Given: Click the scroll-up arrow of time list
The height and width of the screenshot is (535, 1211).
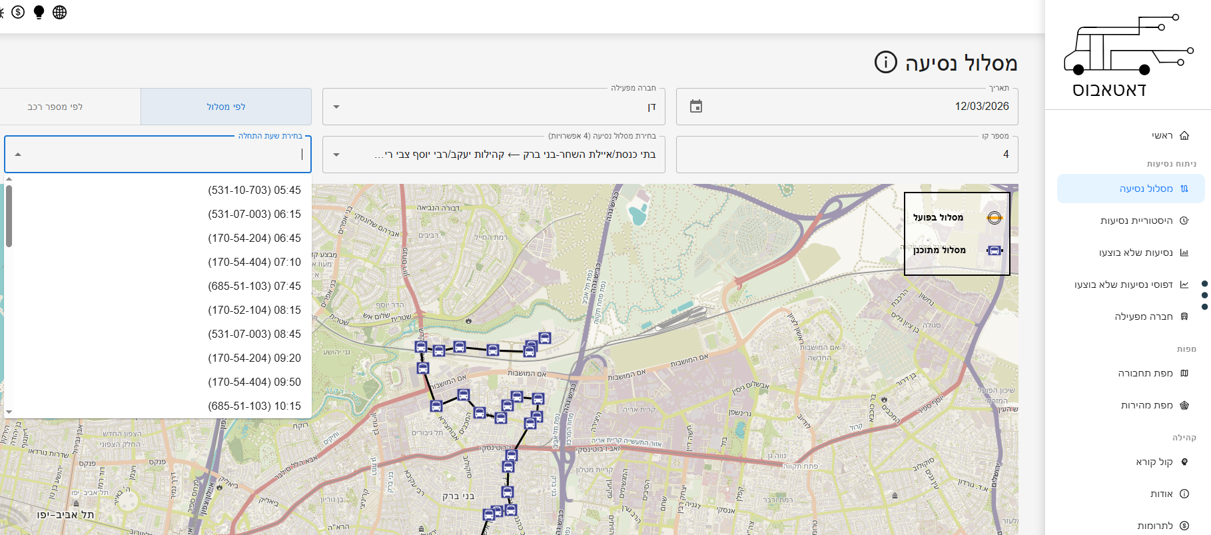Looking at the screenshot, I should (x=9, y=179).
